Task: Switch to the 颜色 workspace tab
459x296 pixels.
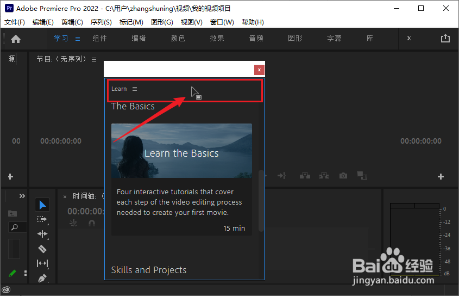Action: tap(178, 38)
